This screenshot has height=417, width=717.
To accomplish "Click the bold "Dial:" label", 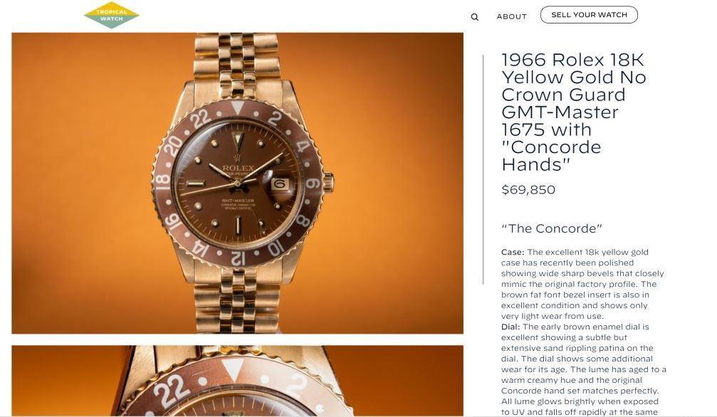I will [511, 327].
